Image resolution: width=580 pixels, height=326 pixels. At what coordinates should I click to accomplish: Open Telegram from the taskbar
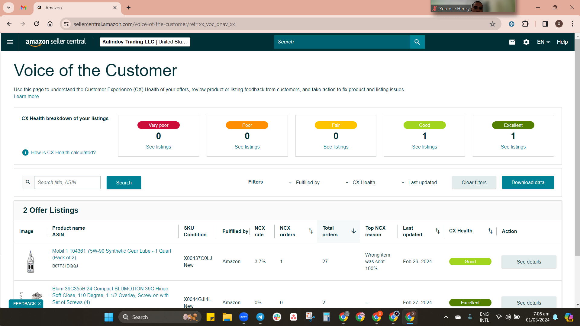click(260, 317)
